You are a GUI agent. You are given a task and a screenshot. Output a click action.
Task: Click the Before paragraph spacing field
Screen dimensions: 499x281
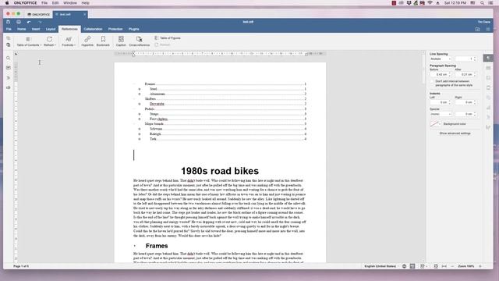click(x=441, y=75)
